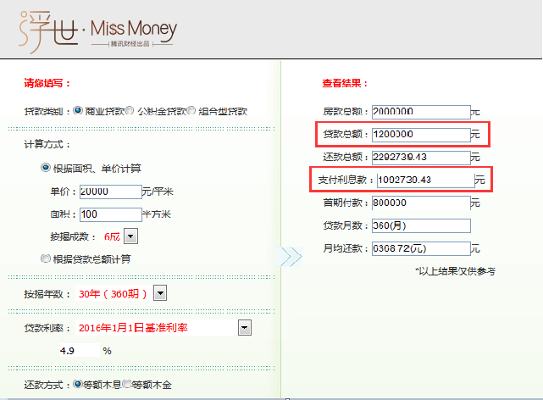Click the 房款总额 result field

(420, 112)
